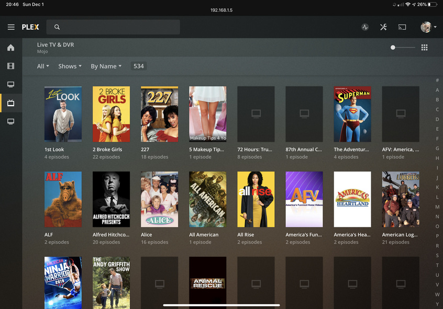Open the Adventures of Superman poster
The image size is (443, 309).
tap(352, 114)
